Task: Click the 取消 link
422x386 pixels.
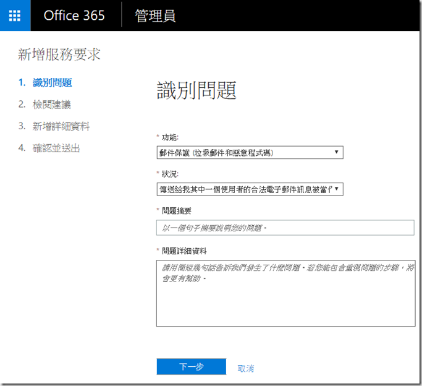Action: click(x=245, y=368)
